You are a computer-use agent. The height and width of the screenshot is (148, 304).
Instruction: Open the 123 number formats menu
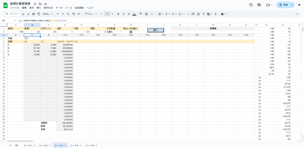79,14
